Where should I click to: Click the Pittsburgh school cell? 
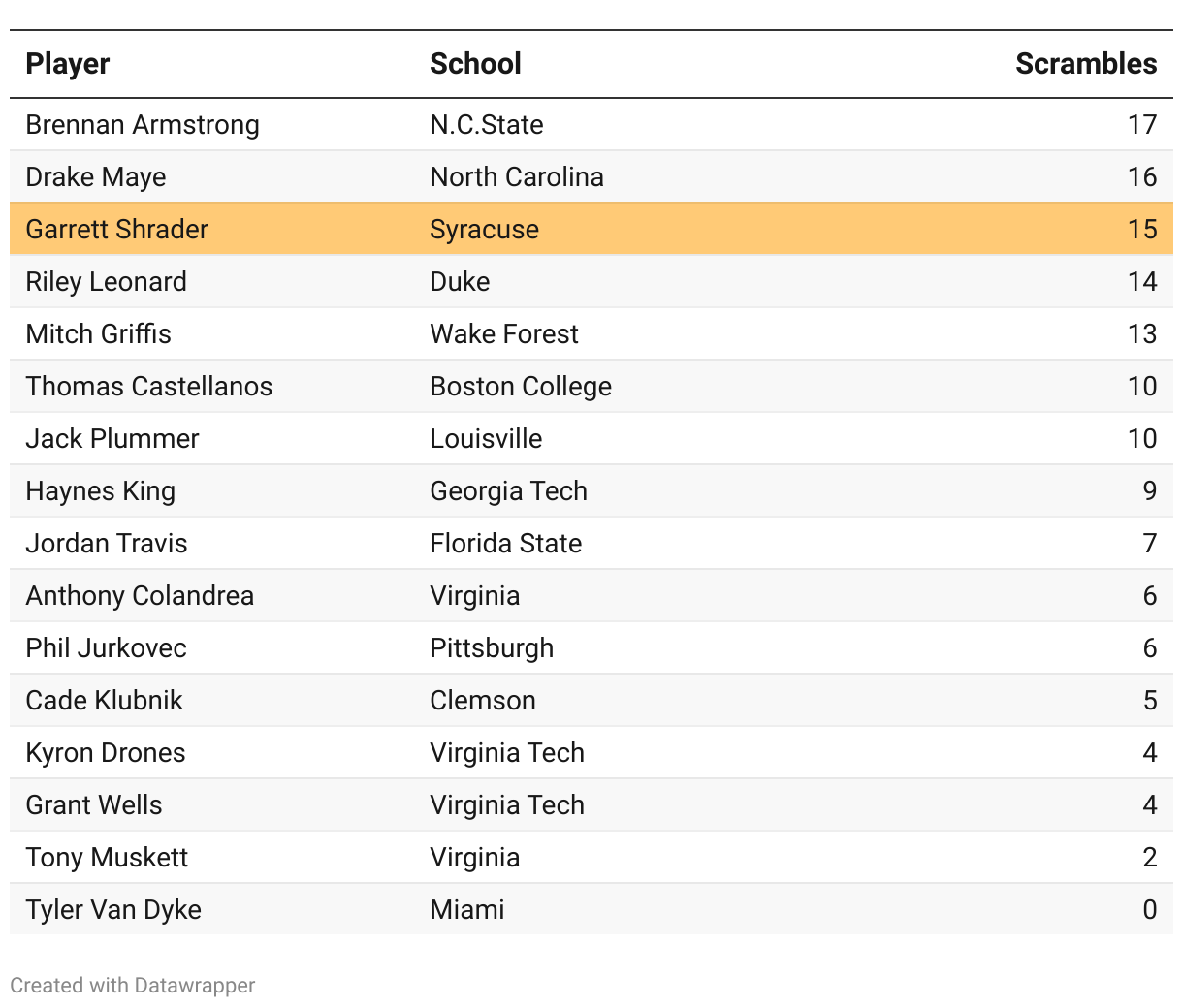click(x=492, y=648)
